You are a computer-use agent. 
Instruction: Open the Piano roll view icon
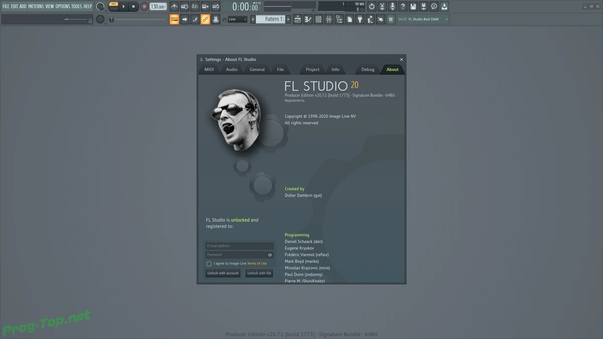point(308,19)
